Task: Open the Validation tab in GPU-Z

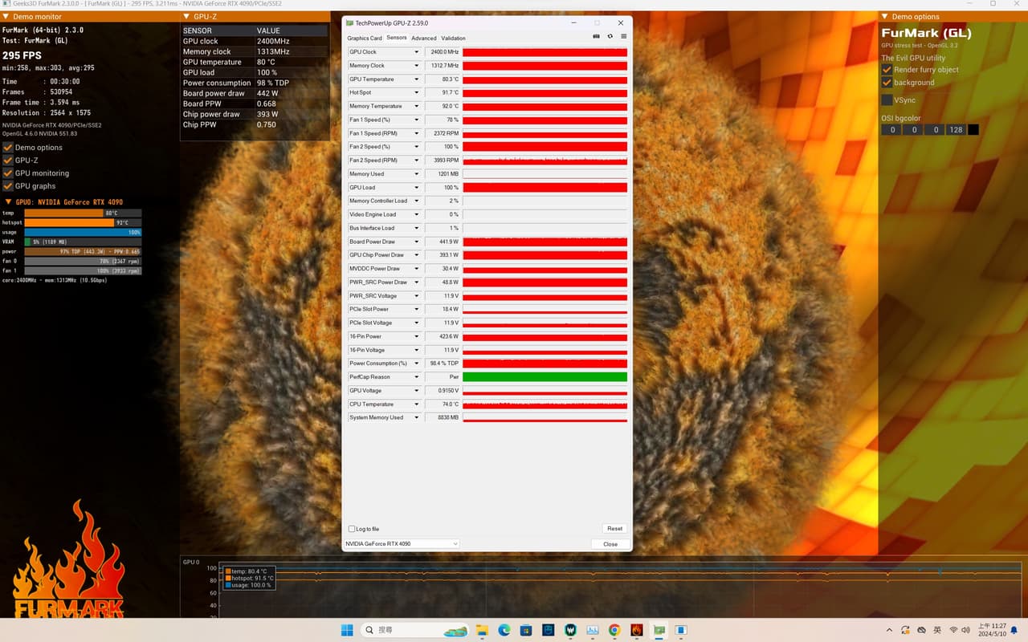Action: [x=453, y=39]
